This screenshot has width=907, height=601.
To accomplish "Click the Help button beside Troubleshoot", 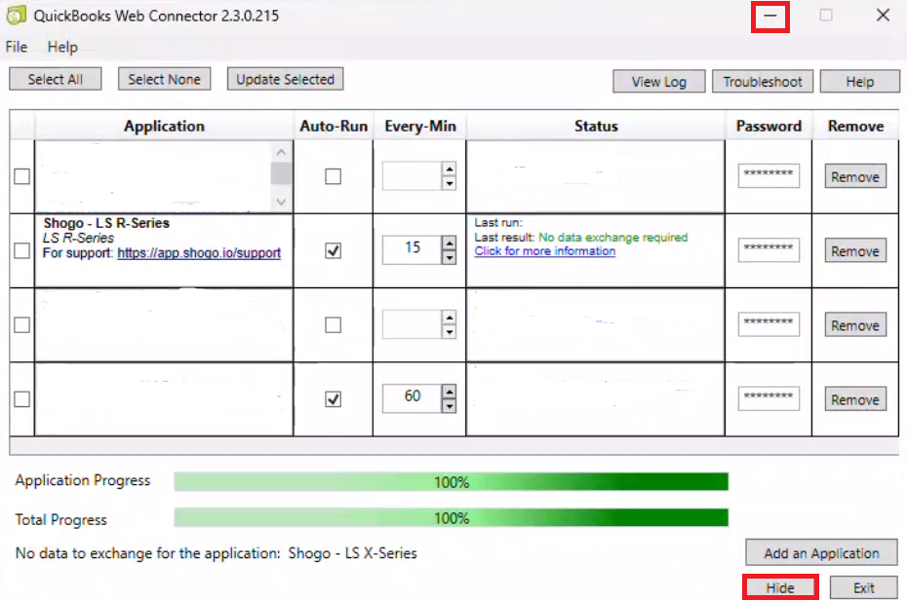I will point(859,82).
